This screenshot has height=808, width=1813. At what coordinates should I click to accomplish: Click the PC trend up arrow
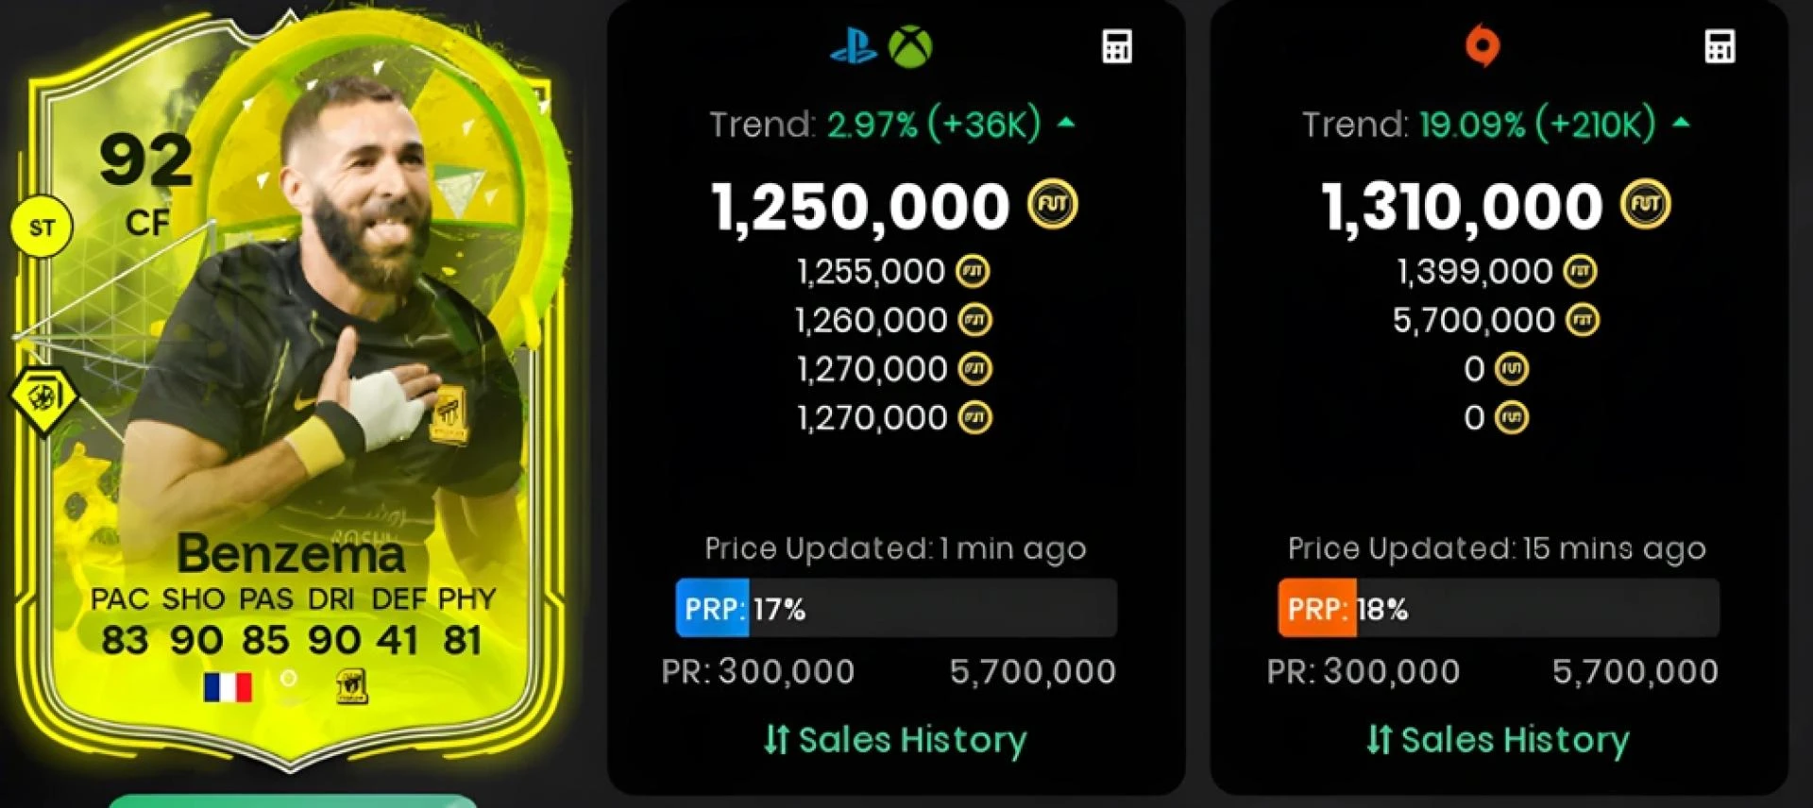1681,123
